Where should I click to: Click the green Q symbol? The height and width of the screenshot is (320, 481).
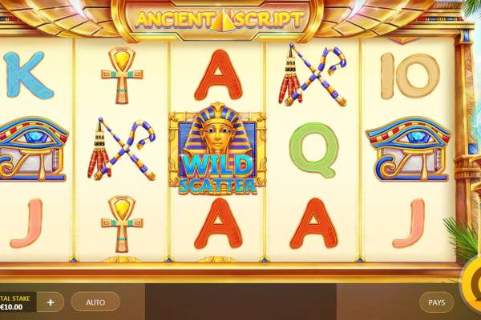point(313,150)
